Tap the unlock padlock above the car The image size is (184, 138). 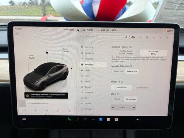[47, 52]
